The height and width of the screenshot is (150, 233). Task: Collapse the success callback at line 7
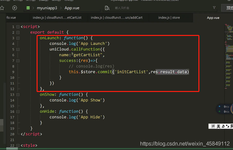click(18, 61)
